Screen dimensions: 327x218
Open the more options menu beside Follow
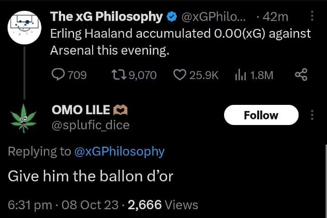(312, 115)
